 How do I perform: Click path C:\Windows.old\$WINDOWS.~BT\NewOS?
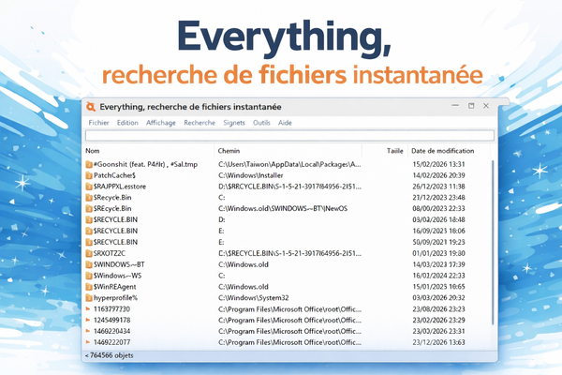pos(283,208)
